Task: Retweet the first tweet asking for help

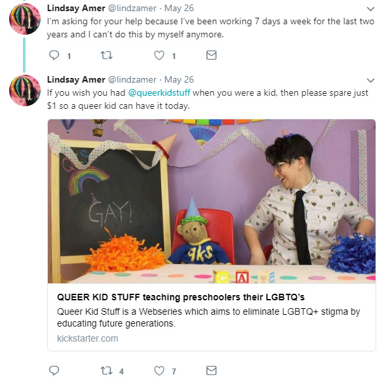Action: pos(107,55)
